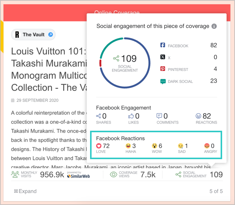Screen dimensions: 235x205
Task: Click the Sad crying reaction emoji
Action: (181, 146)
